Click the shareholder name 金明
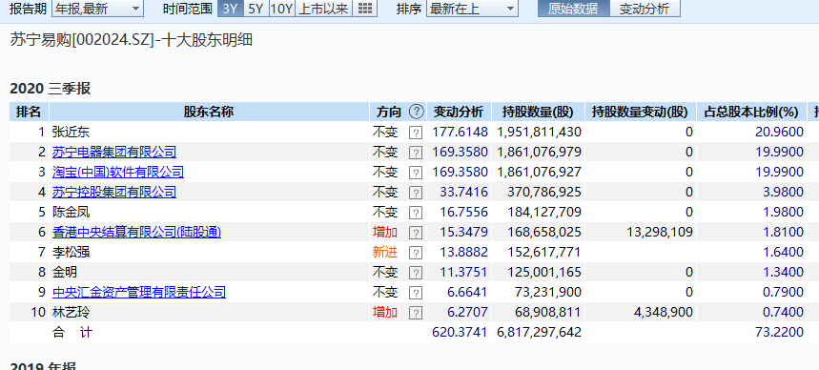819x370 pixels. 65,273
